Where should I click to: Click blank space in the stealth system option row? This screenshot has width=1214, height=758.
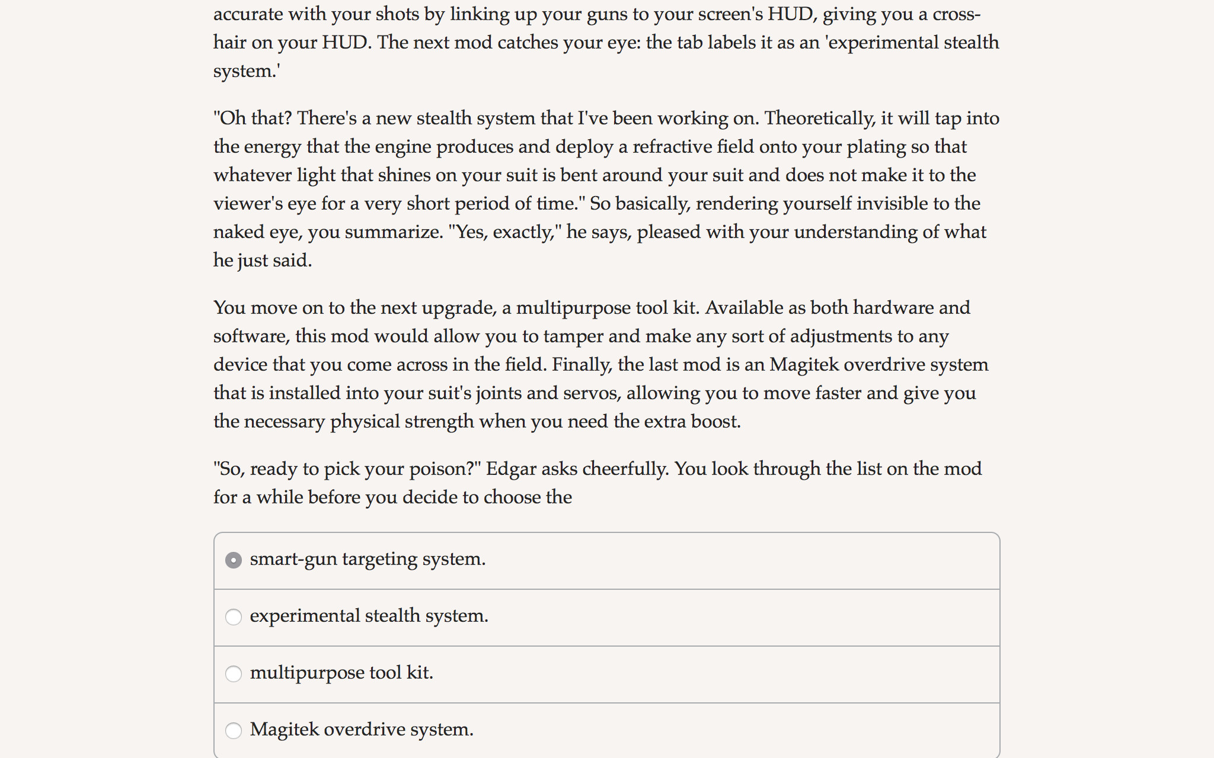(741, 618)
